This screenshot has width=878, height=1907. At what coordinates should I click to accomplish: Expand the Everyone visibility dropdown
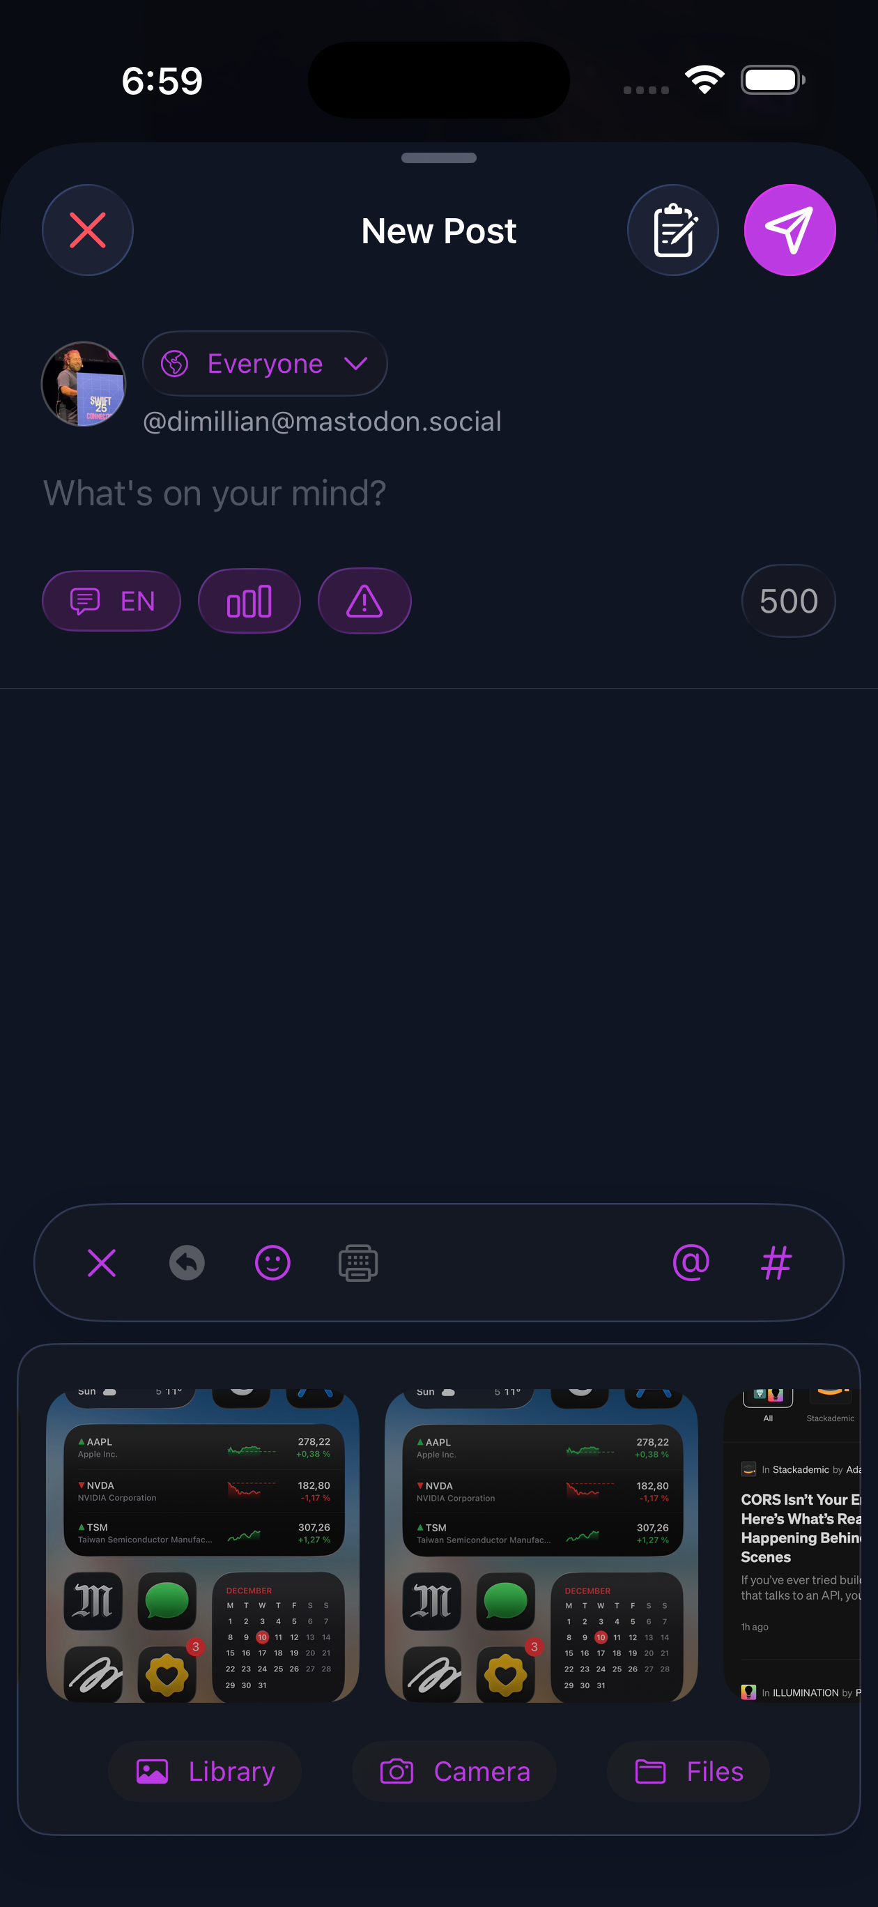pos(264,363)
